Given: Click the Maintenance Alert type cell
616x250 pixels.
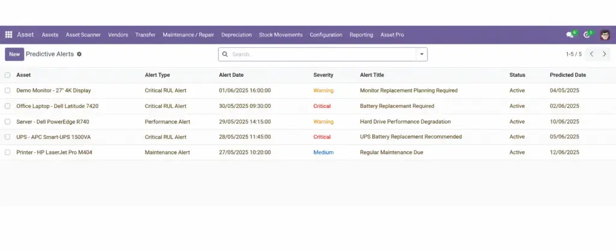Looking at the screenshot, I should 167,153.
